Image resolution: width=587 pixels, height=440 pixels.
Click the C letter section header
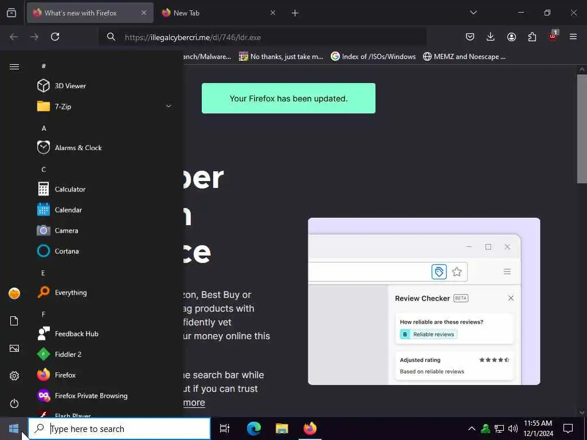coord(44,169)
